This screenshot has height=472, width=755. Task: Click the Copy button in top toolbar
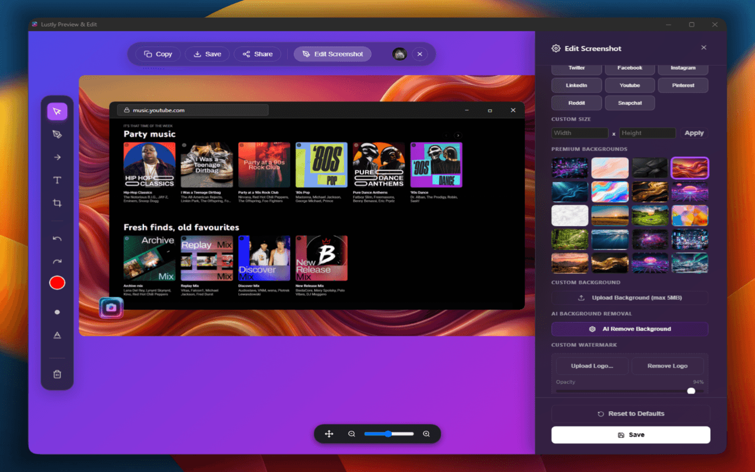[158, 54]
